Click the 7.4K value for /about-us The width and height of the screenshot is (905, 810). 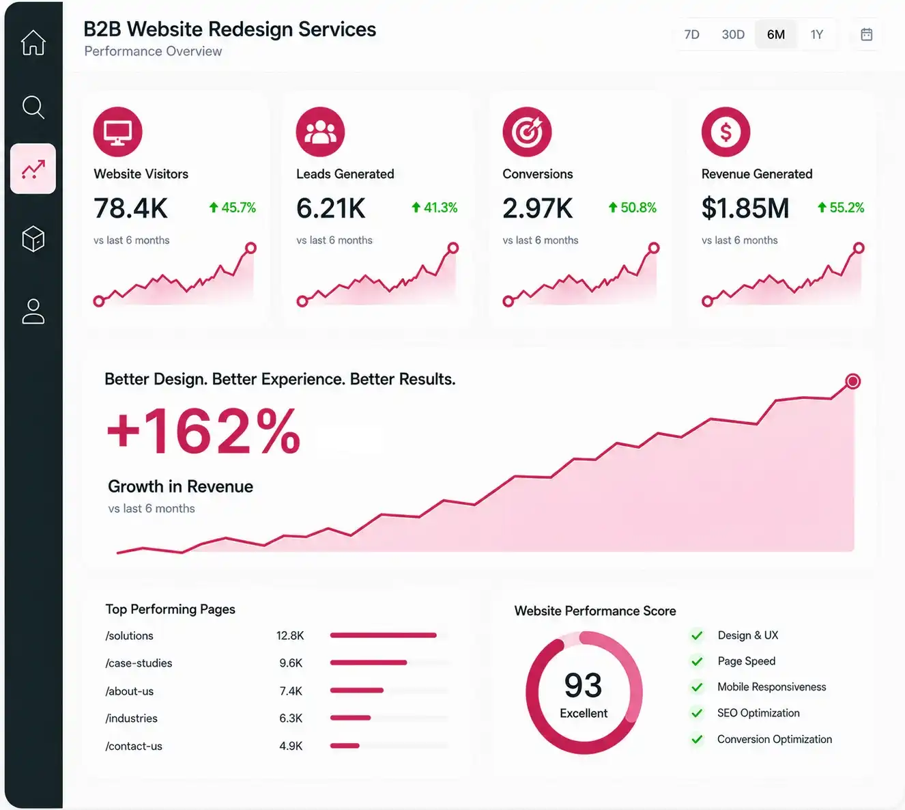pos(291,691)
